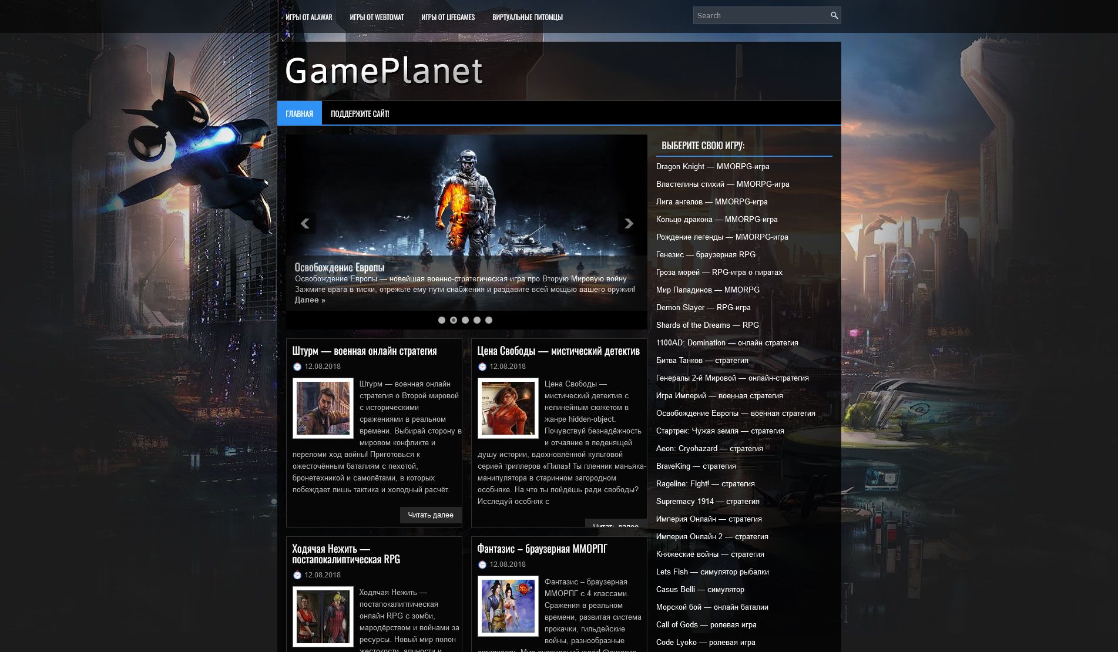Open Виртуальные питомцы menu

coord(528,17)
